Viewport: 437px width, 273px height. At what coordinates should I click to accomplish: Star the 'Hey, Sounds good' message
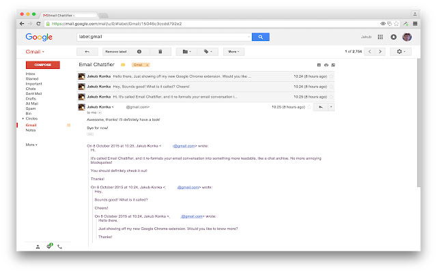[x=331, y=87]
